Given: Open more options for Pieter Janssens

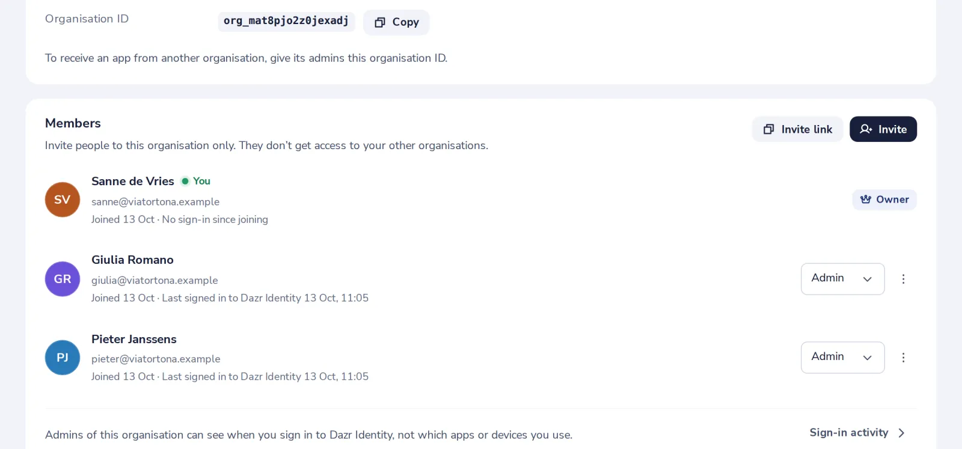Looking at the screenshot, I should point(903,358).
